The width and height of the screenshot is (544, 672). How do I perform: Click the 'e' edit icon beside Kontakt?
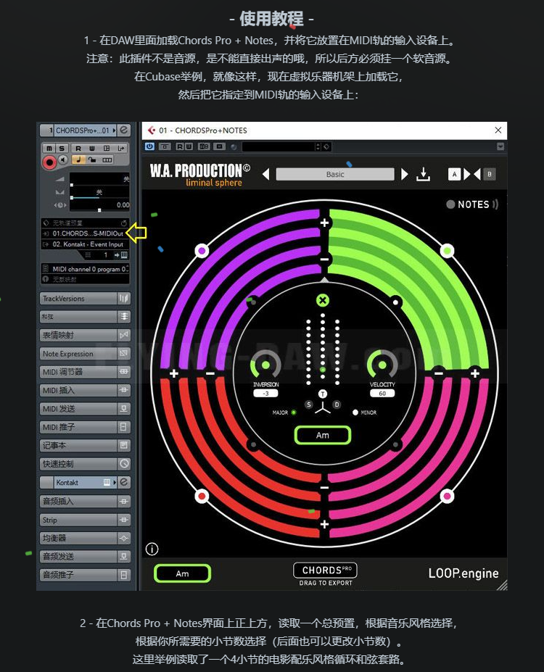124,482
